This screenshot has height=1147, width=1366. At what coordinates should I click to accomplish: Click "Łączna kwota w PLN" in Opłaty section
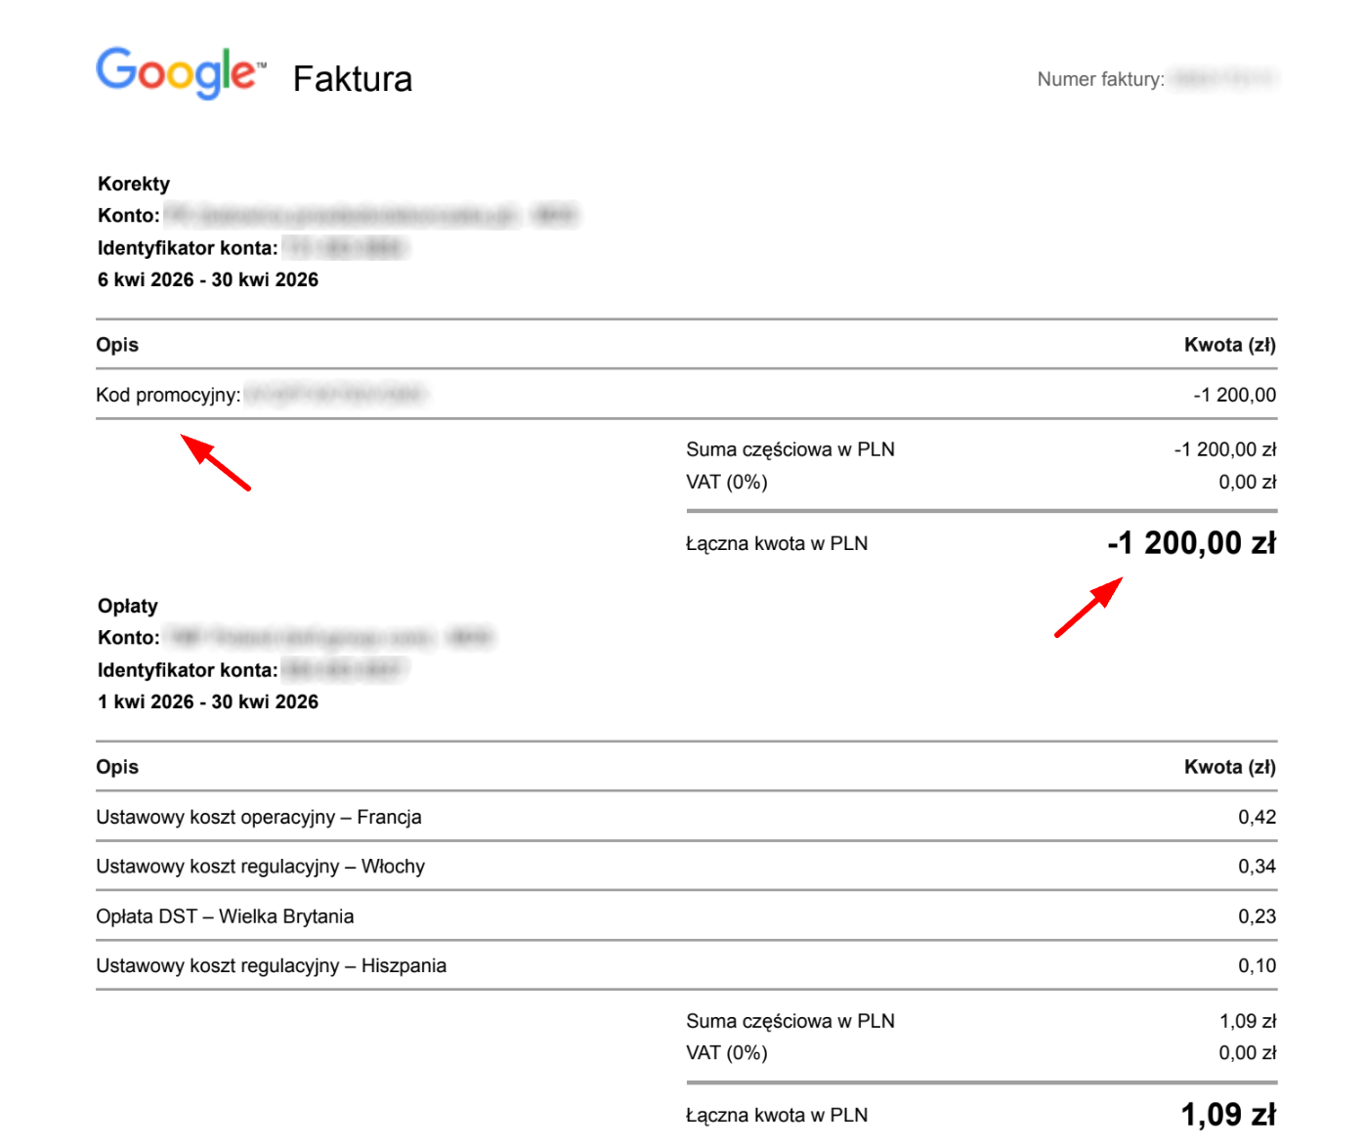pyautogui.click(x=777, y=1115)
